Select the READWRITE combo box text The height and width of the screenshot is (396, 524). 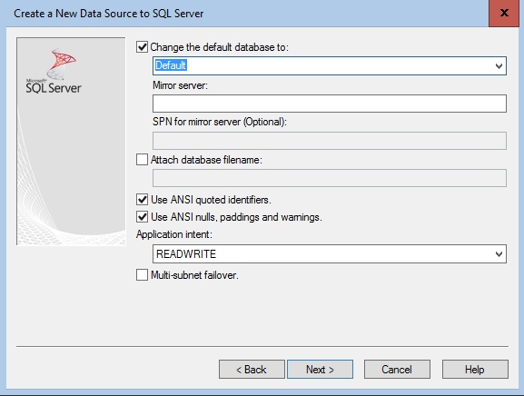coord(186,254)
